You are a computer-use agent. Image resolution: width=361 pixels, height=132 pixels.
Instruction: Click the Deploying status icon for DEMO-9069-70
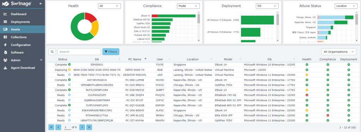coord(69,70)
